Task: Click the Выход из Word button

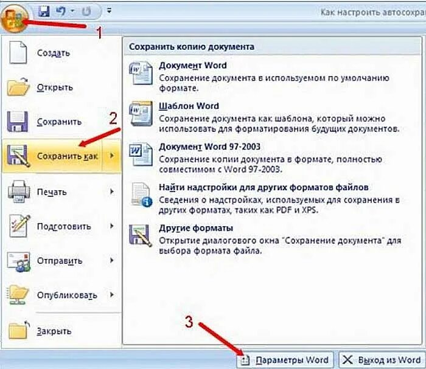Action: (382, 360)
